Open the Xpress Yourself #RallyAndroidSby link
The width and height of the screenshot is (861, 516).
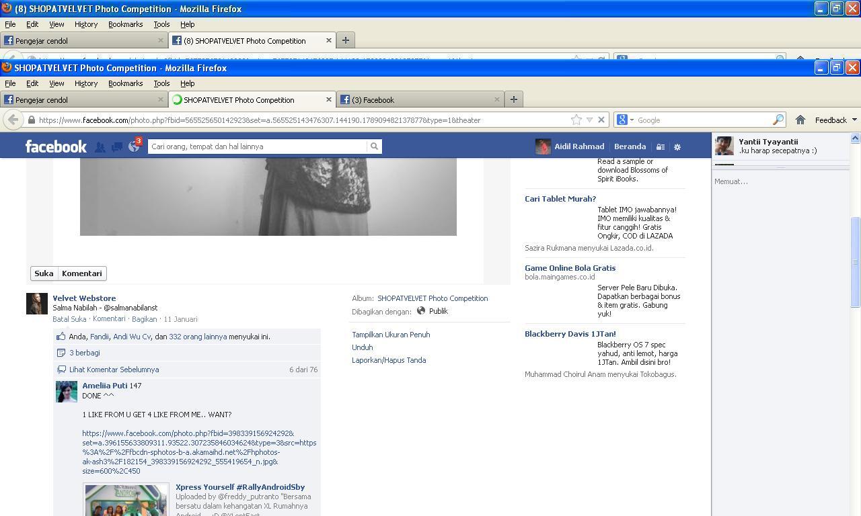coord(240,487)
